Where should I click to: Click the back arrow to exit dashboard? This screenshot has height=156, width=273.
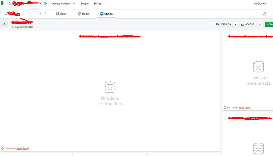click(x=4, y=24)
